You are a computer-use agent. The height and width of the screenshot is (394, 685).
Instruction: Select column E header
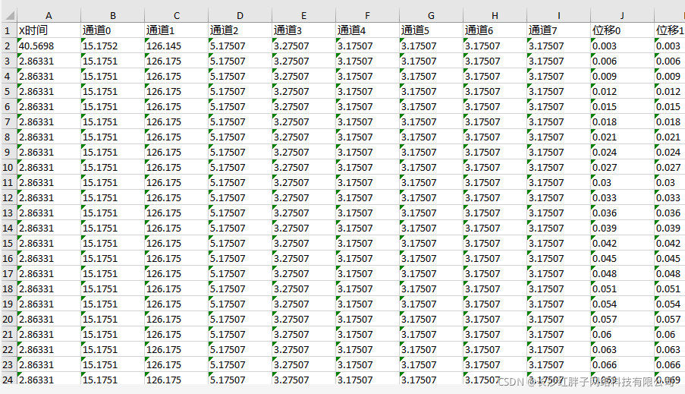click(303, 16)
